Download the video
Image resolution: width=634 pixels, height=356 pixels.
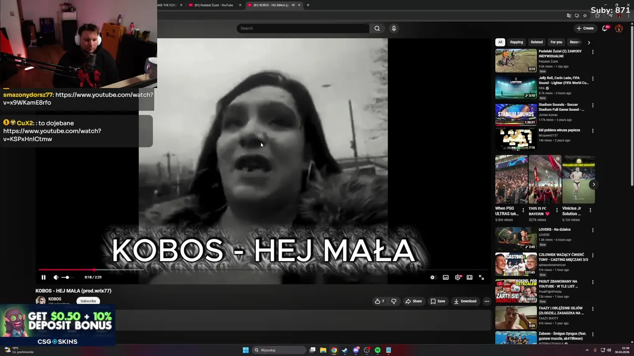[465, 301]
